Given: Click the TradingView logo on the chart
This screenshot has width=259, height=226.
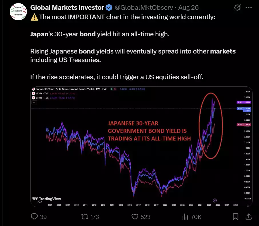Looking at the screenshot, I should click(47, 199).
